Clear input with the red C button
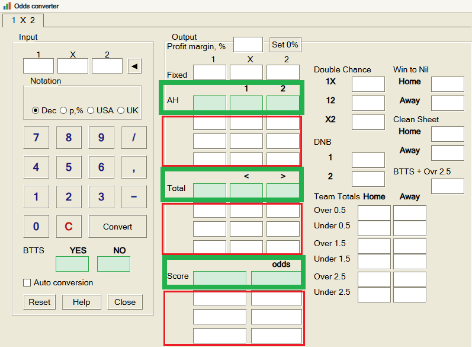This screenshot has height=347, width=472. 69,227
